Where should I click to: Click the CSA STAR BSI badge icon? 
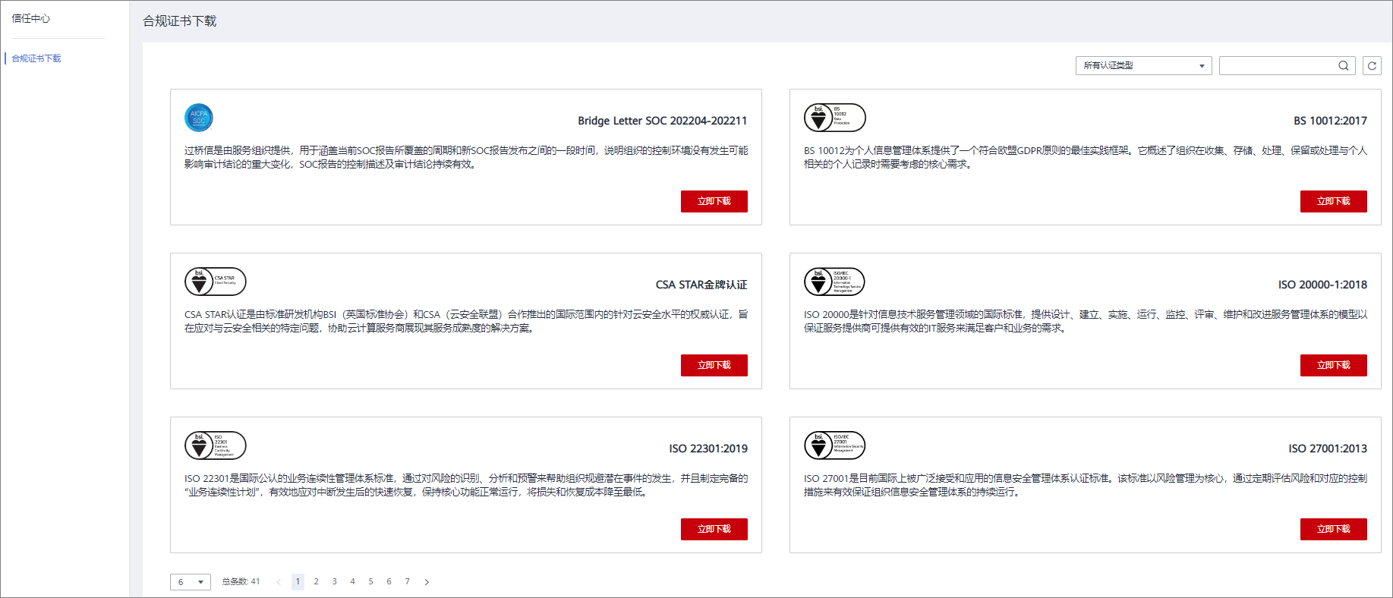[215, 282]
